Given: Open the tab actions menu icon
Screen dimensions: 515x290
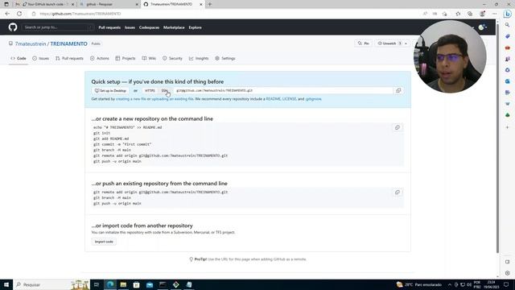Looking at the screenshot, I should point(6,4).
